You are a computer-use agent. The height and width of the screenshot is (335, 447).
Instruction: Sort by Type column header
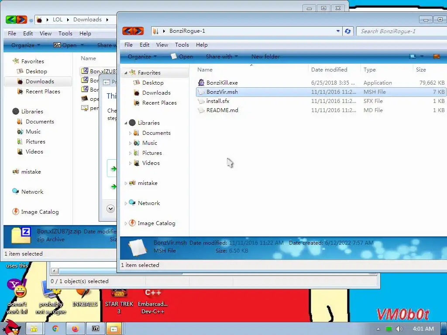[x=369, y=69]
